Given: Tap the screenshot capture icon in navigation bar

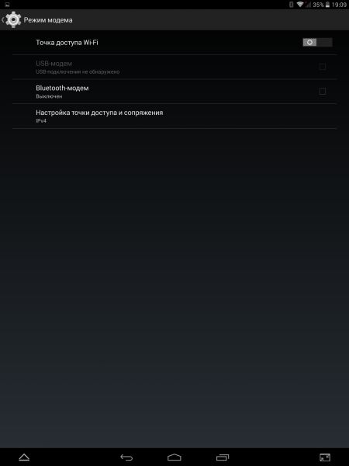Looking at the screenshot, I should pyautogui.click(x=325, y=457).
